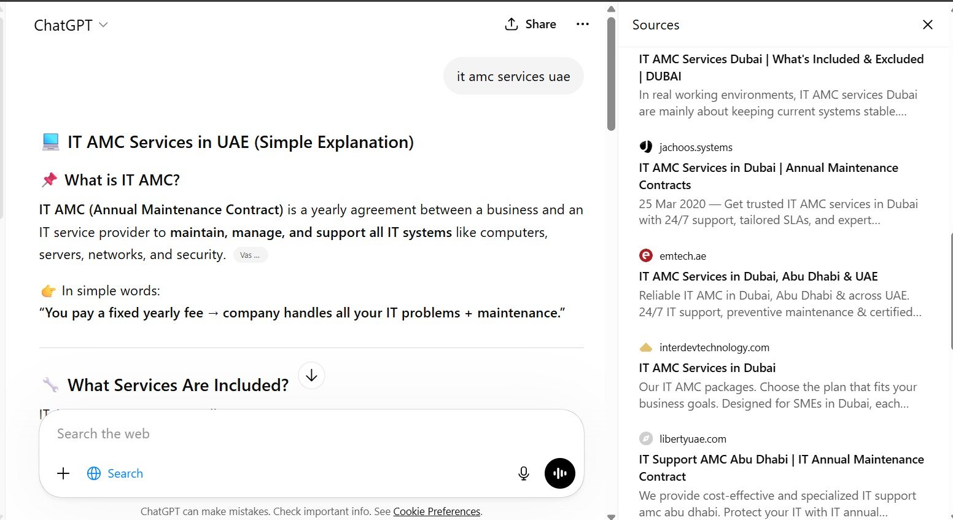Click the 'Vas ...' citation chip

(251, 255)
